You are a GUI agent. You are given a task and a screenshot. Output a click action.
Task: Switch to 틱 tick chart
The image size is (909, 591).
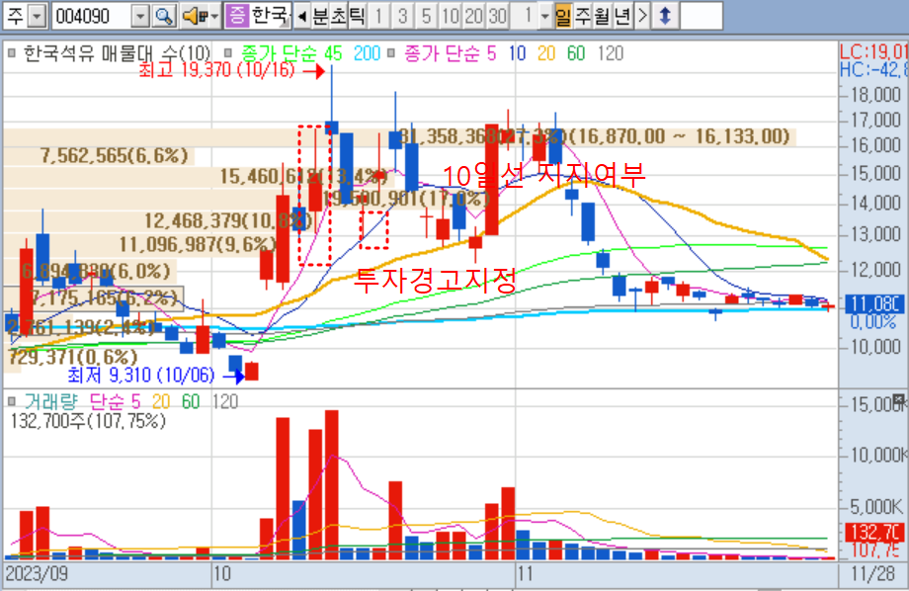[357, 16]
